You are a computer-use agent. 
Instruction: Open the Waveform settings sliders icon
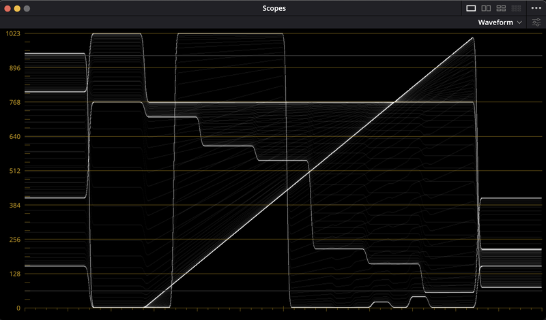(536, 22)
